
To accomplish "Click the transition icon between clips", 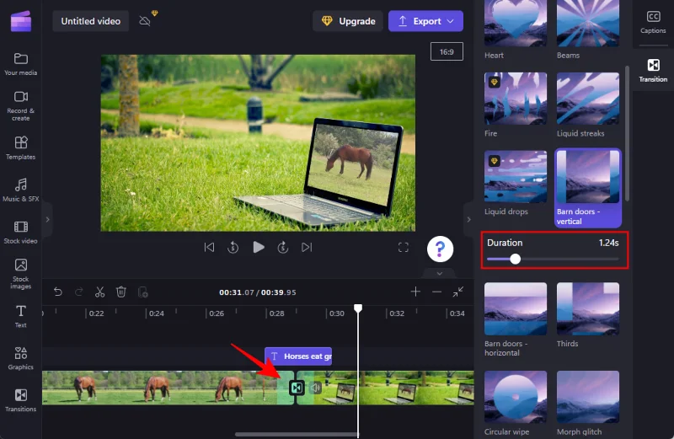I will tap(297, 388).
